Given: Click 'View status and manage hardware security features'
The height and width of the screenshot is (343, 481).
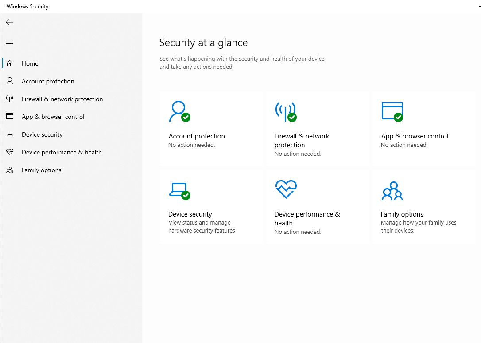Looking at the screenshot, I should [202, 226].
